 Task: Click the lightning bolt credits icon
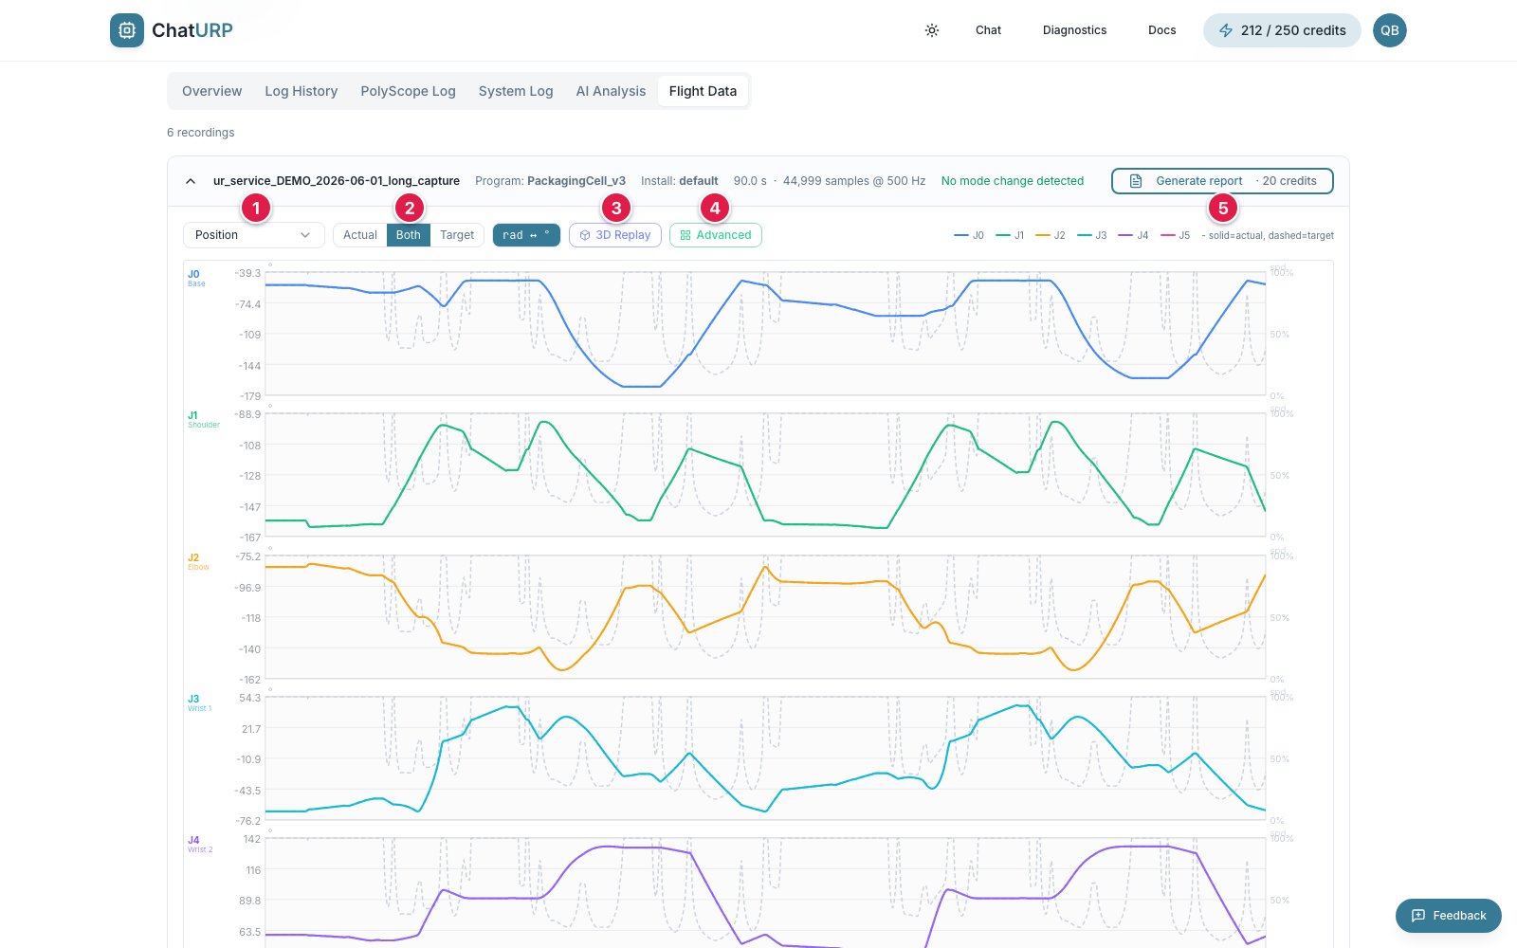(x=1226, y=30)
